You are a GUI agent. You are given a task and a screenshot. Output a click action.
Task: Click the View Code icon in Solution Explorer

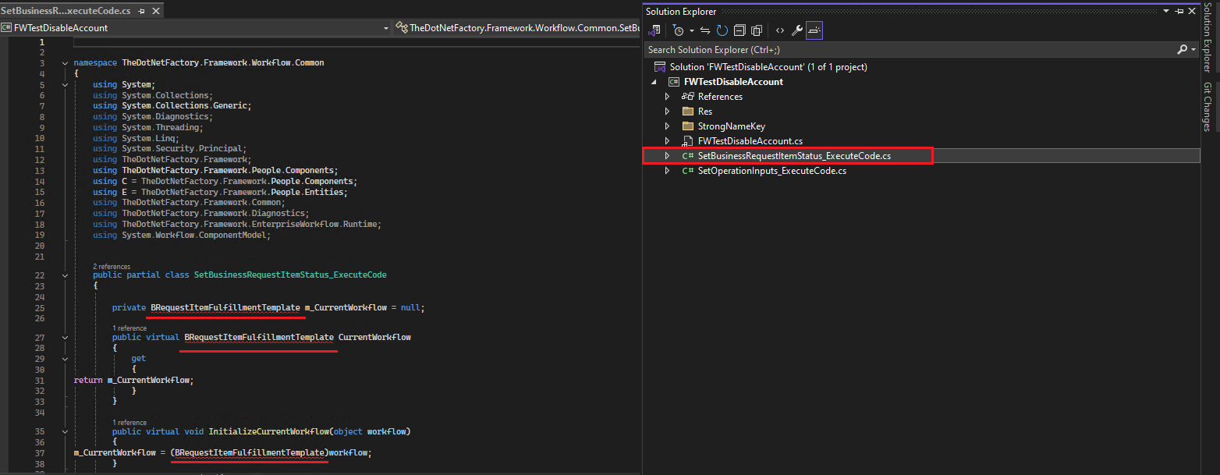coord(779,30)
